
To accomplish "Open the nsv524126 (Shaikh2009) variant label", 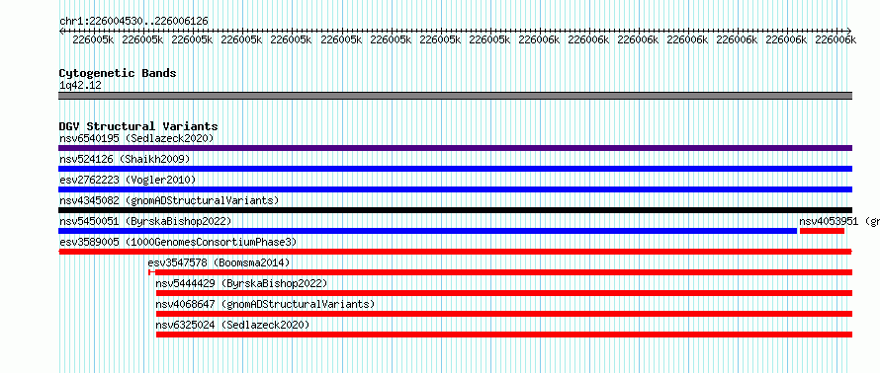I will point(125,159).
